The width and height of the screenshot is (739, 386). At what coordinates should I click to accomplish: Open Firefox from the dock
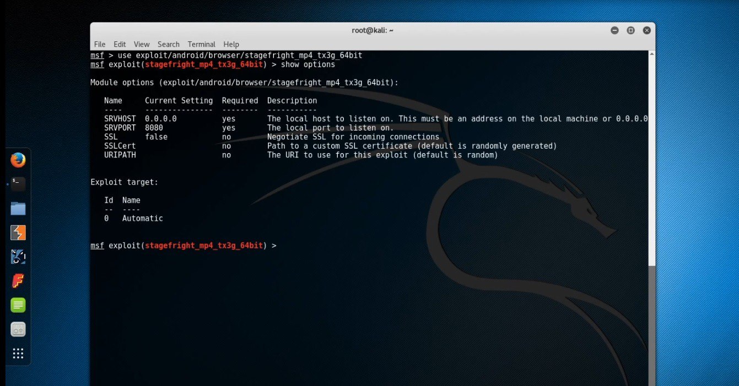[x=18, y=160]
